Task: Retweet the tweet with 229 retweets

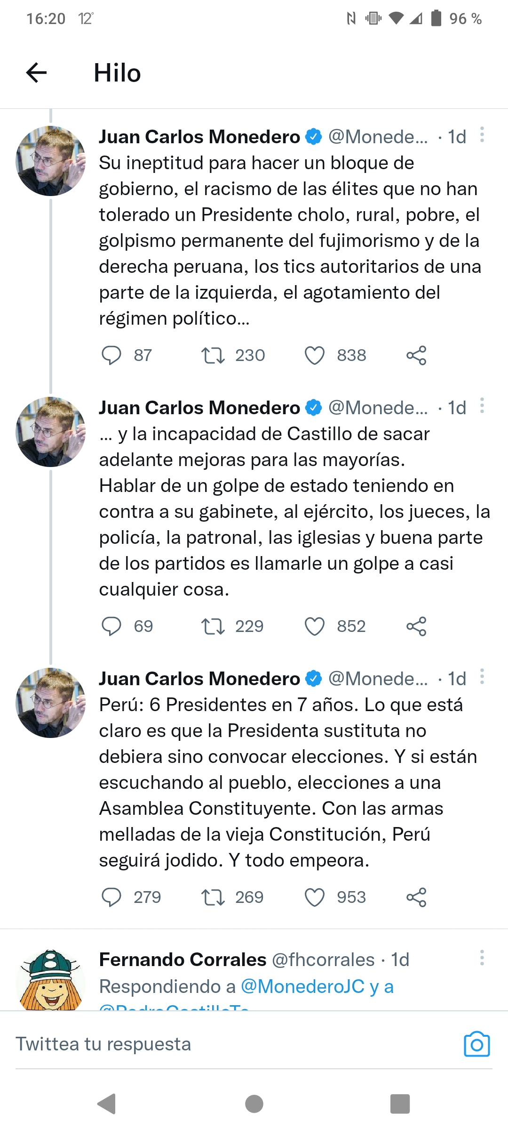Action: coord(213,626)
